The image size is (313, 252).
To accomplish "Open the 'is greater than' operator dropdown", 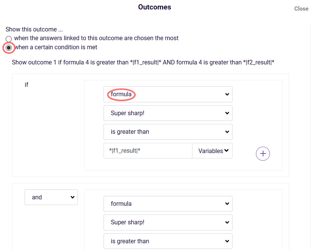I will [168, 131].
